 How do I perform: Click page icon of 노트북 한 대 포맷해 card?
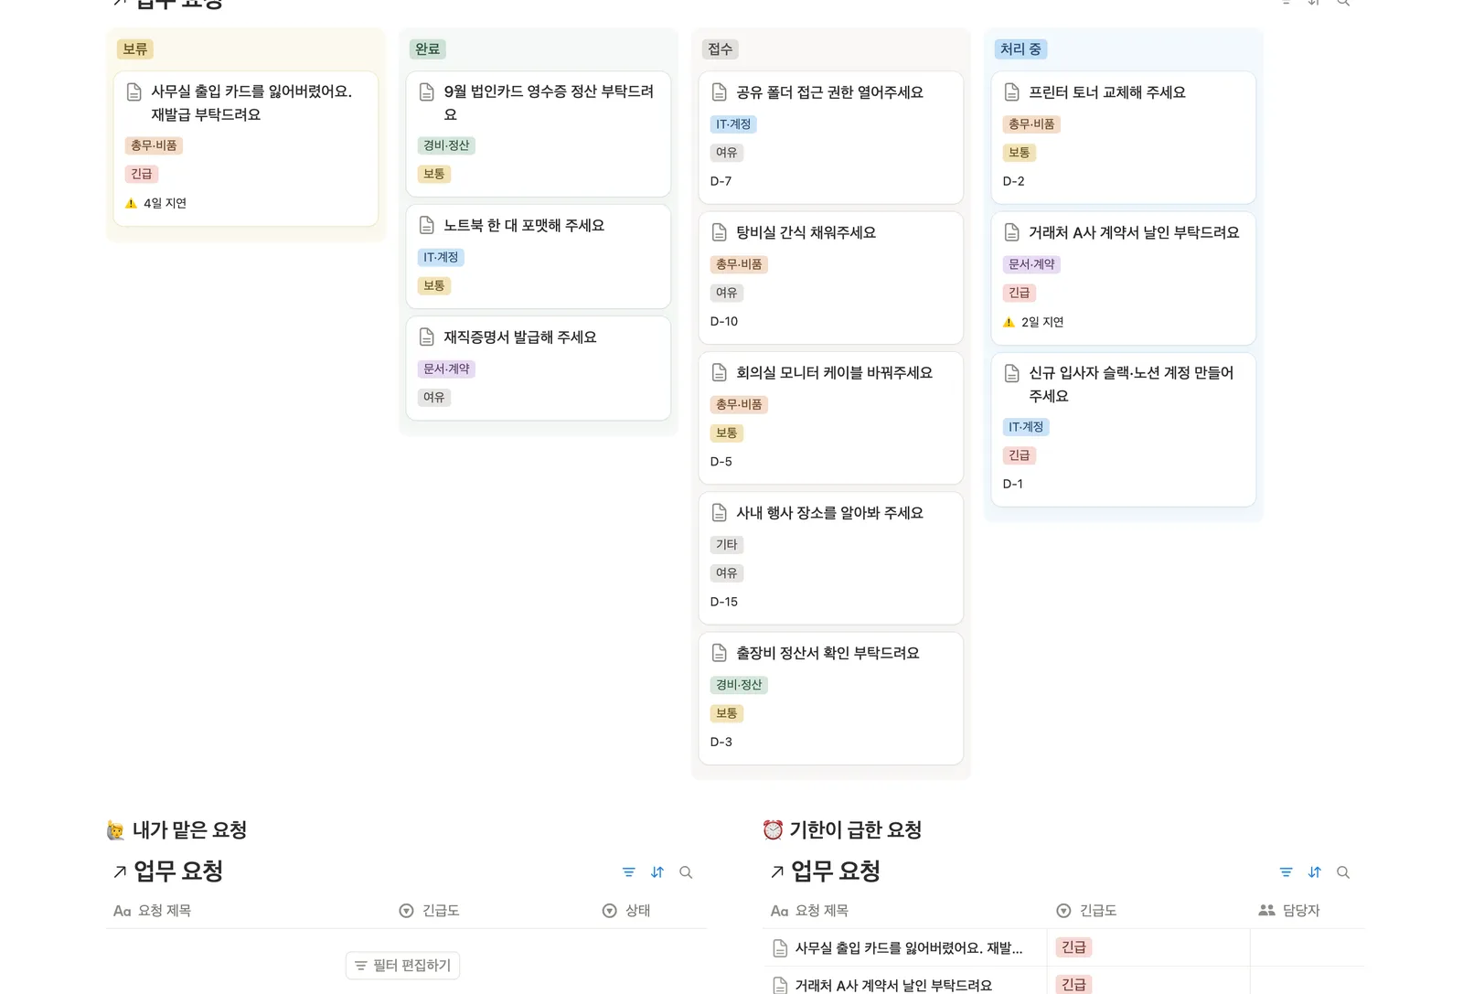(x=427, y=225)
